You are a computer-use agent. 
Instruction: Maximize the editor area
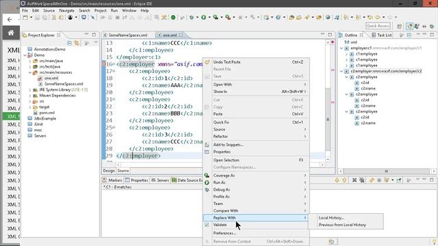pyautogui.click(x=330, y=35)
